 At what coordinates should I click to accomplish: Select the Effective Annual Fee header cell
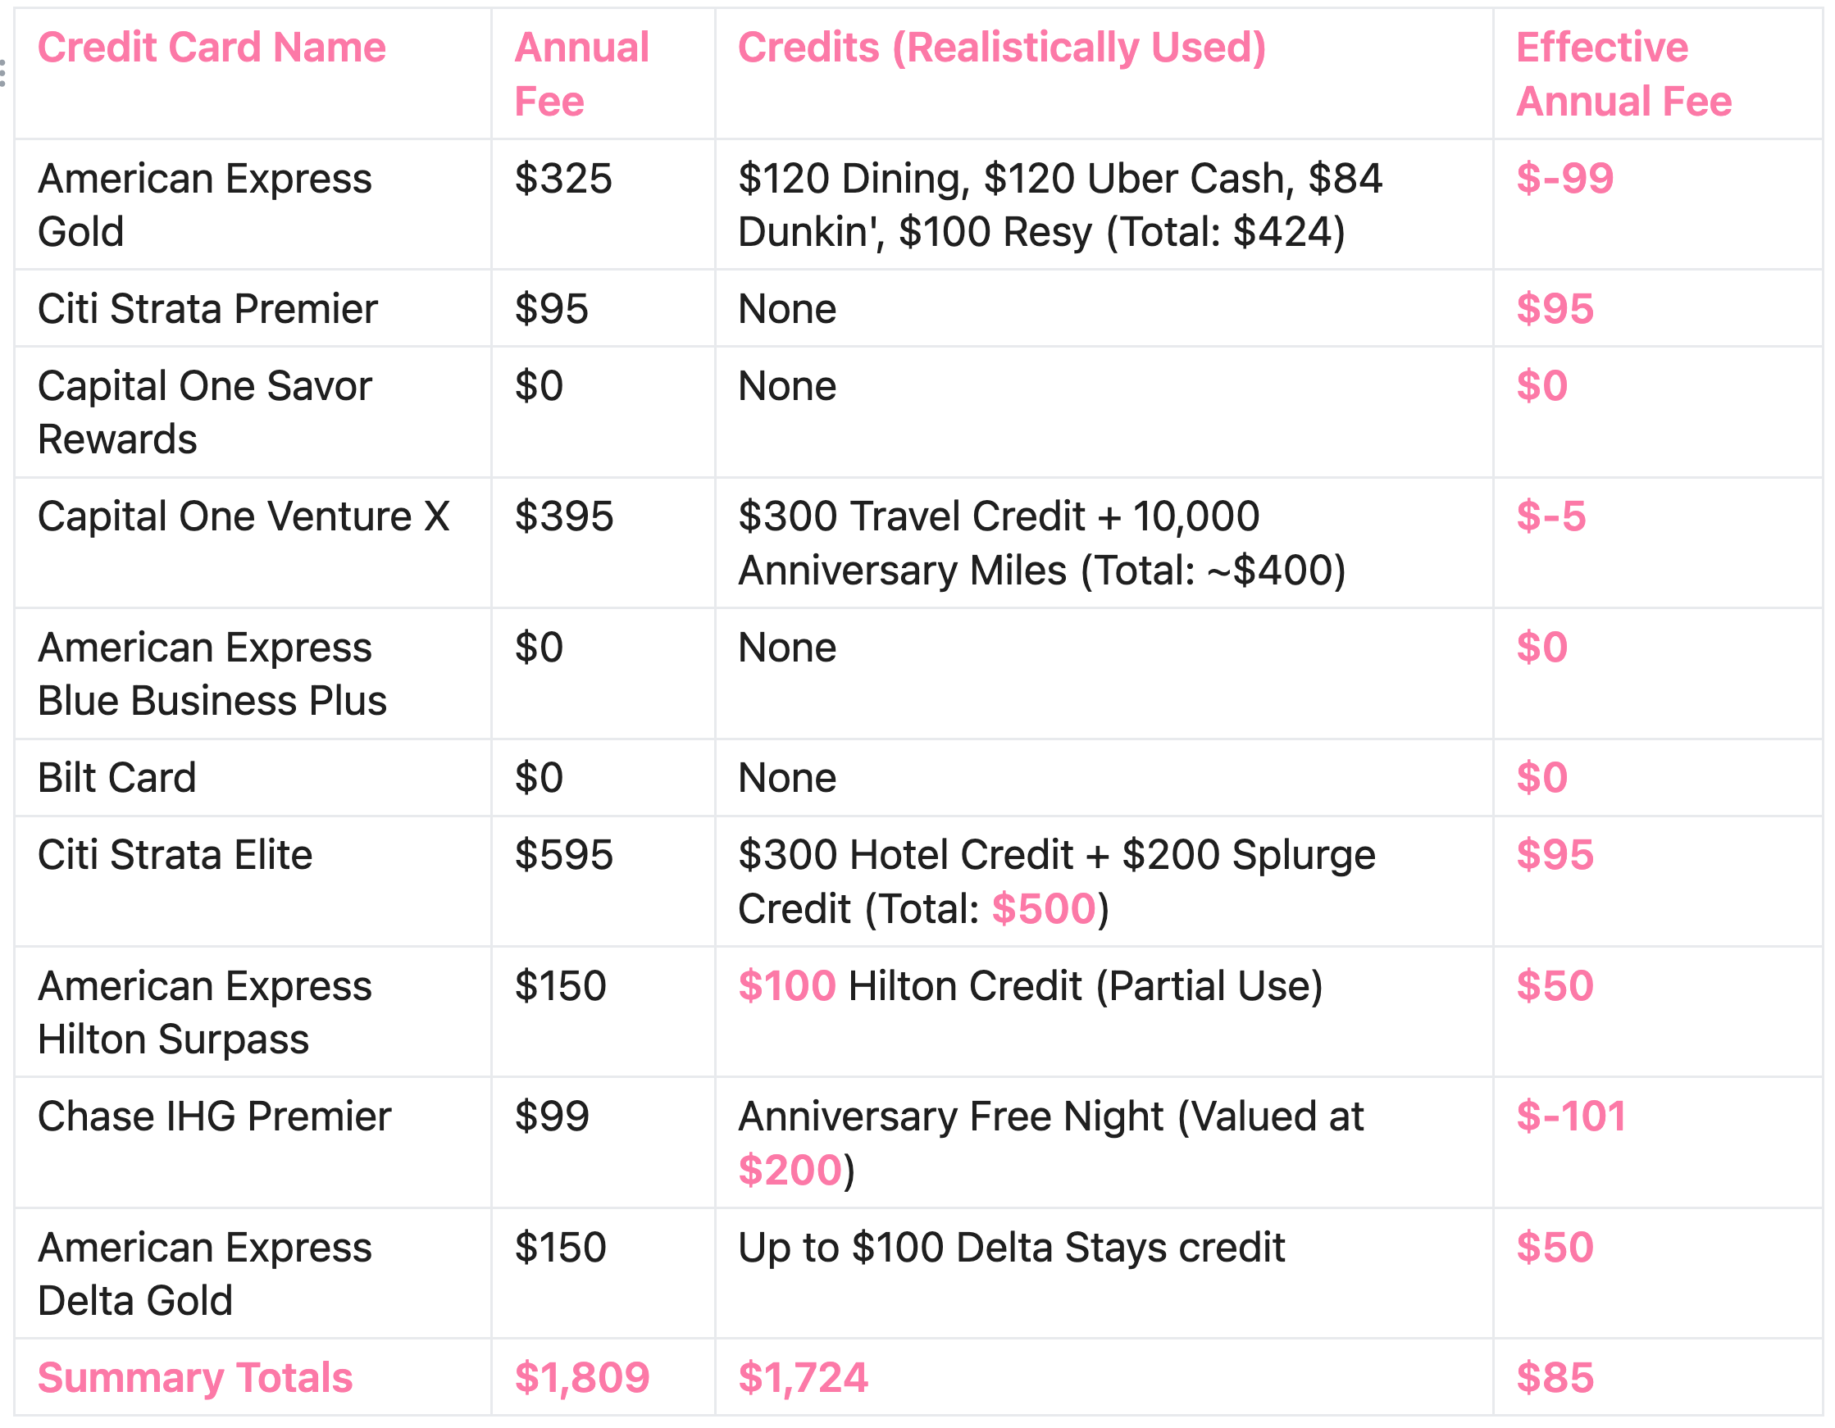click(1623, 74)
